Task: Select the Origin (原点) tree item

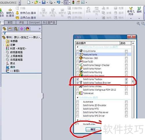Action: (10, 63)
